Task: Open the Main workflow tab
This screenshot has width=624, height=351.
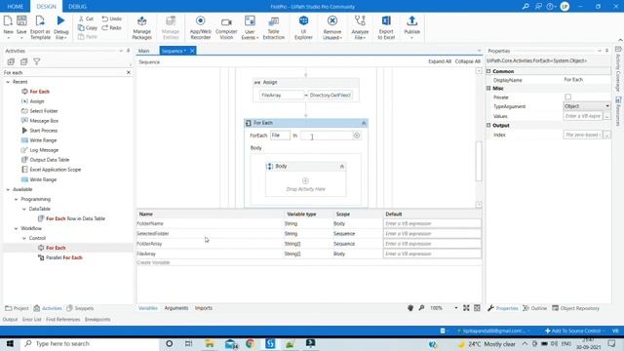Action: point(143,51)
